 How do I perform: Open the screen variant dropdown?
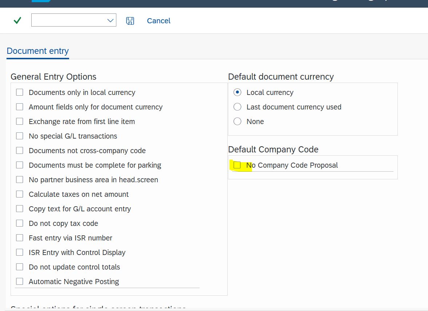(110, 20)
